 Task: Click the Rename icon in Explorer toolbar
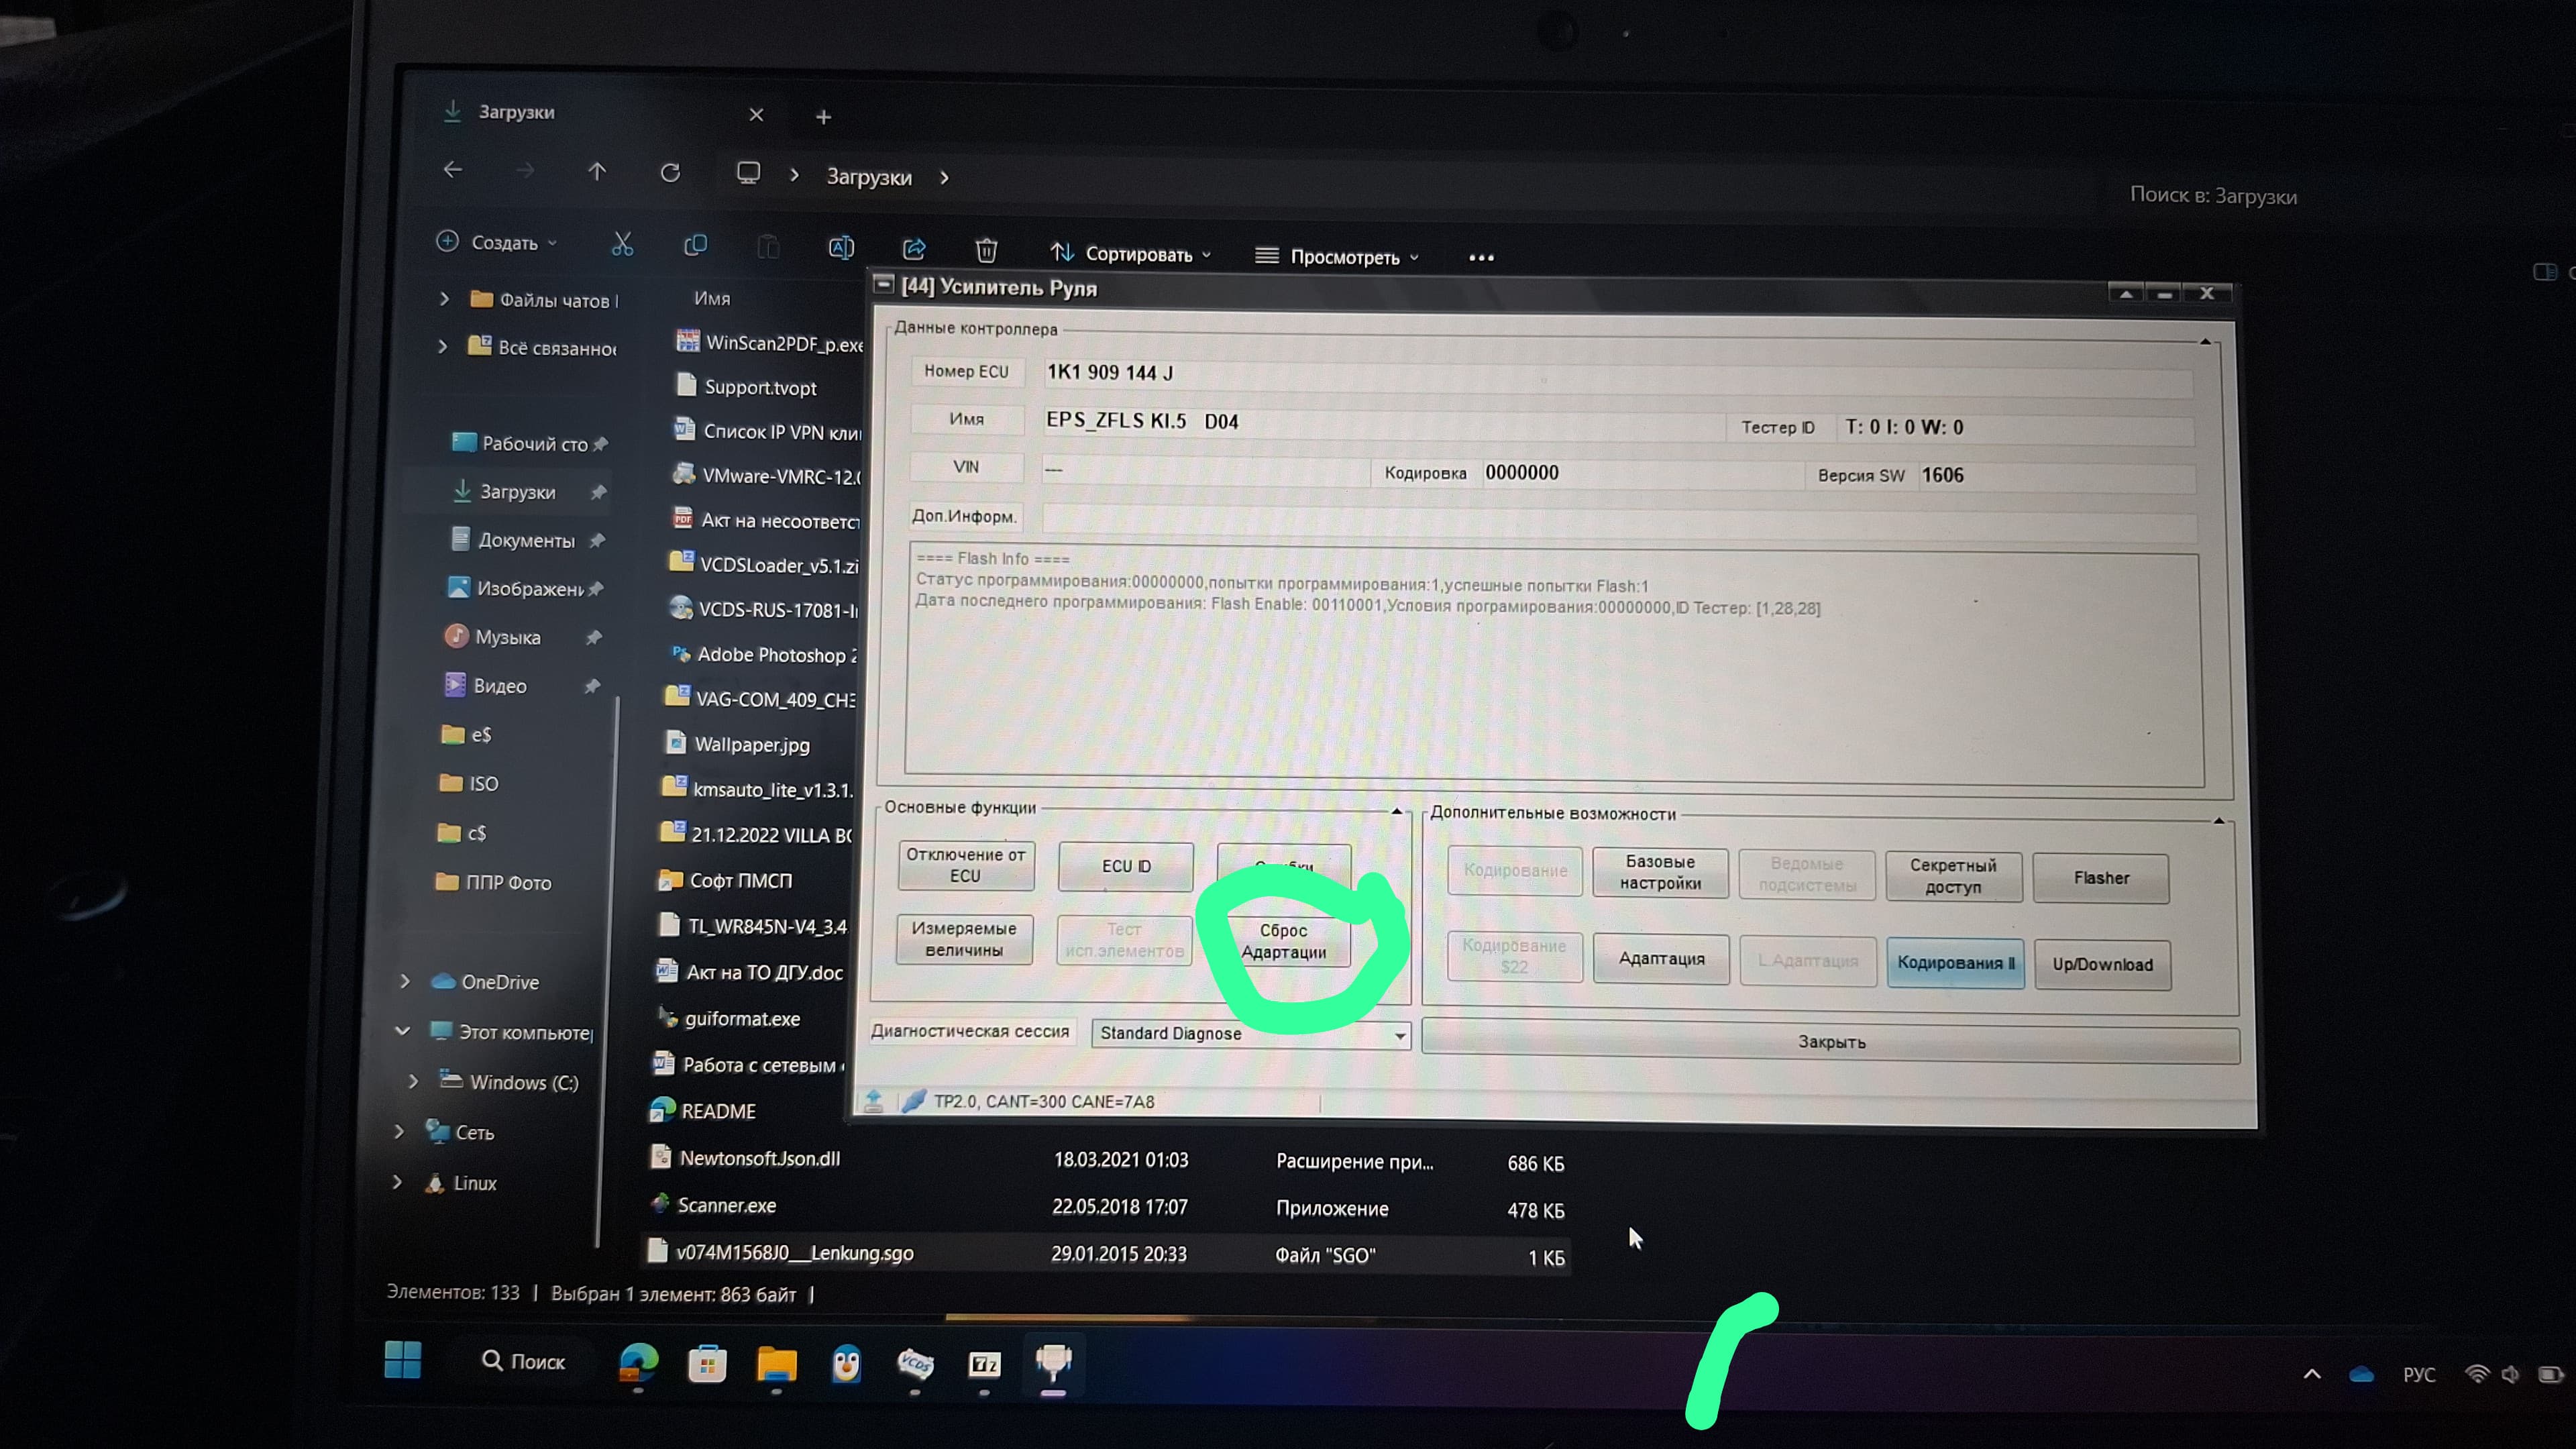pos(841,247)
